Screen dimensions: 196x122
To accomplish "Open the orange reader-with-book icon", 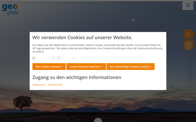I will click(x=188, y=34).
